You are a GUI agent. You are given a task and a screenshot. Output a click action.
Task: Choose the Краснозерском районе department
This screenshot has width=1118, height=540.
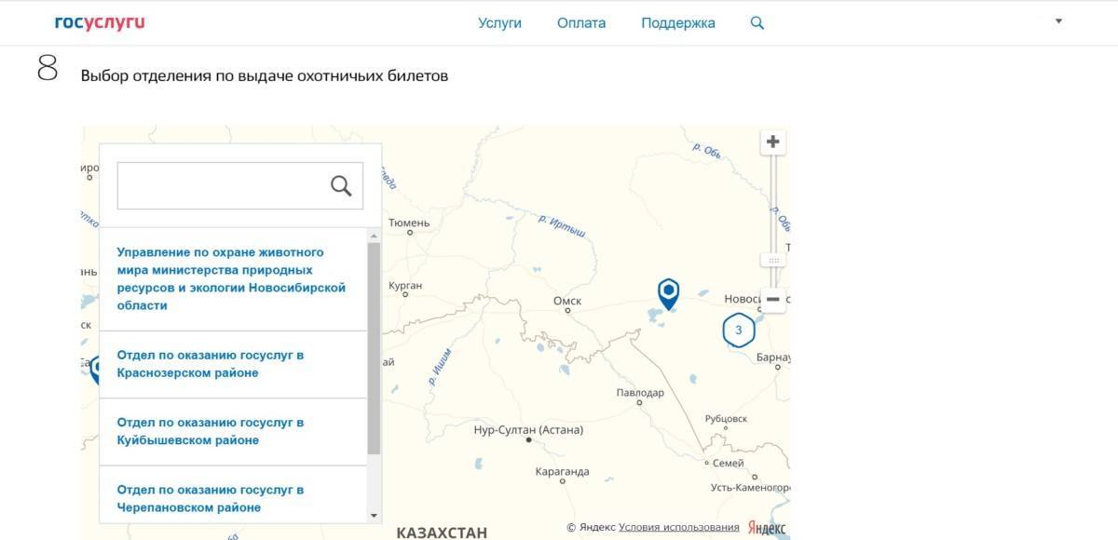click(211, 364)
